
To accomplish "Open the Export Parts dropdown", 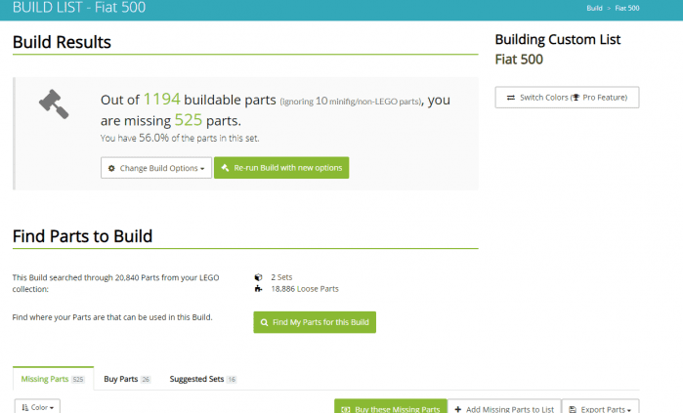I will [600, 408].
